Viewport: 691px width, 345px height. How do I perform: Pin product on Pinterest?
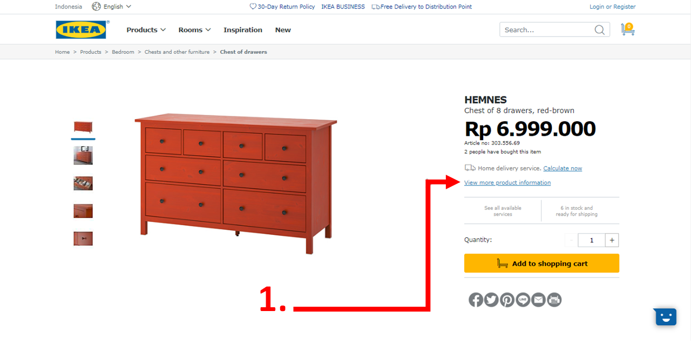coord(507,300)
